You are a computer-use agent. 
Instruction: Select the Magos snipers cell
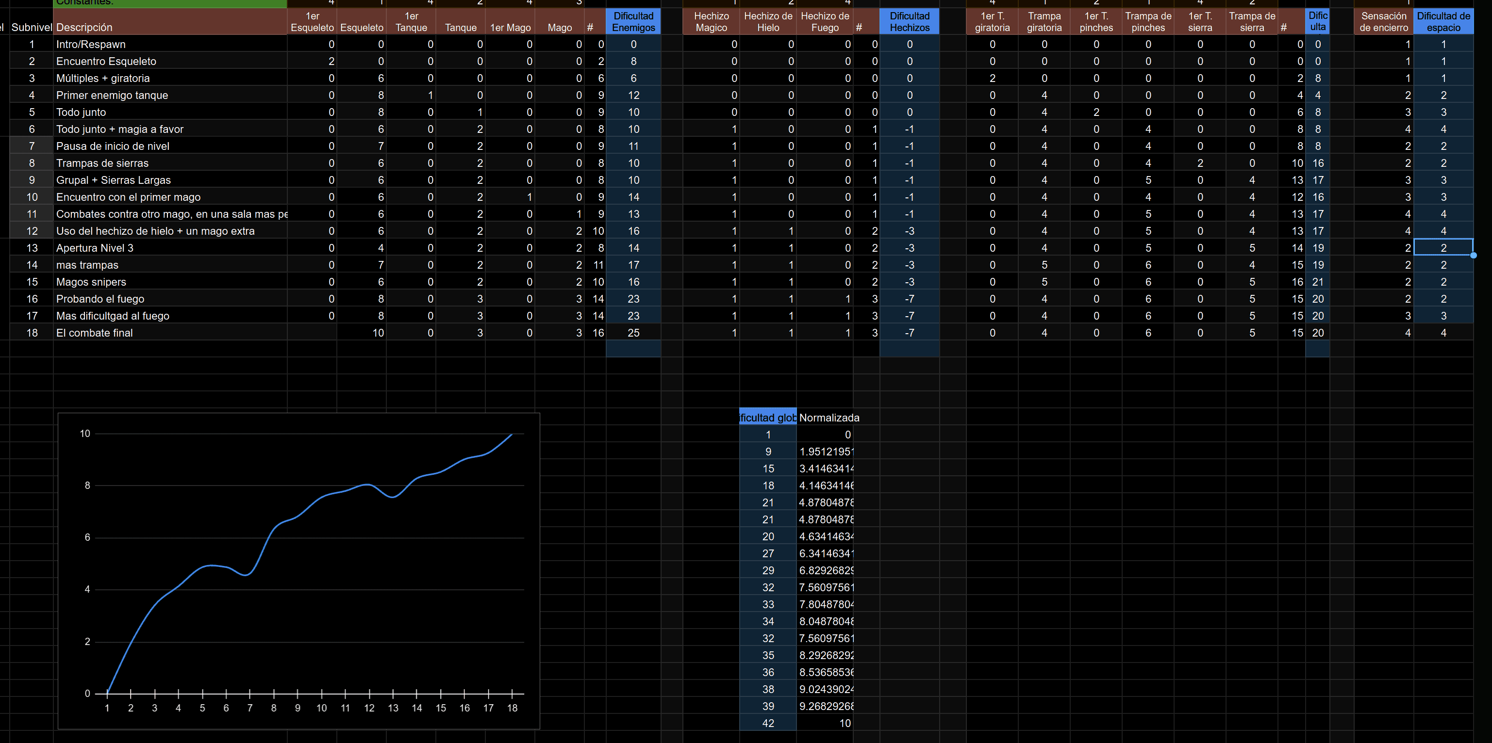point(170,281)
